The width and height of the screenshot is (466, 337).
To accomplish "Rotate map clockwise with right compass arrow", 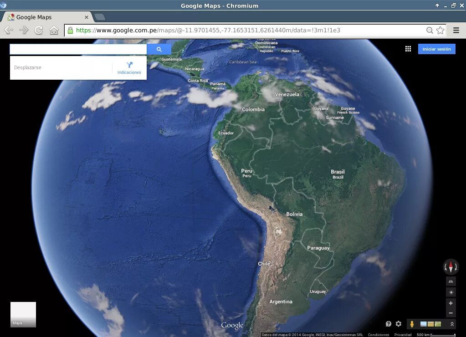I will [456, 267].
